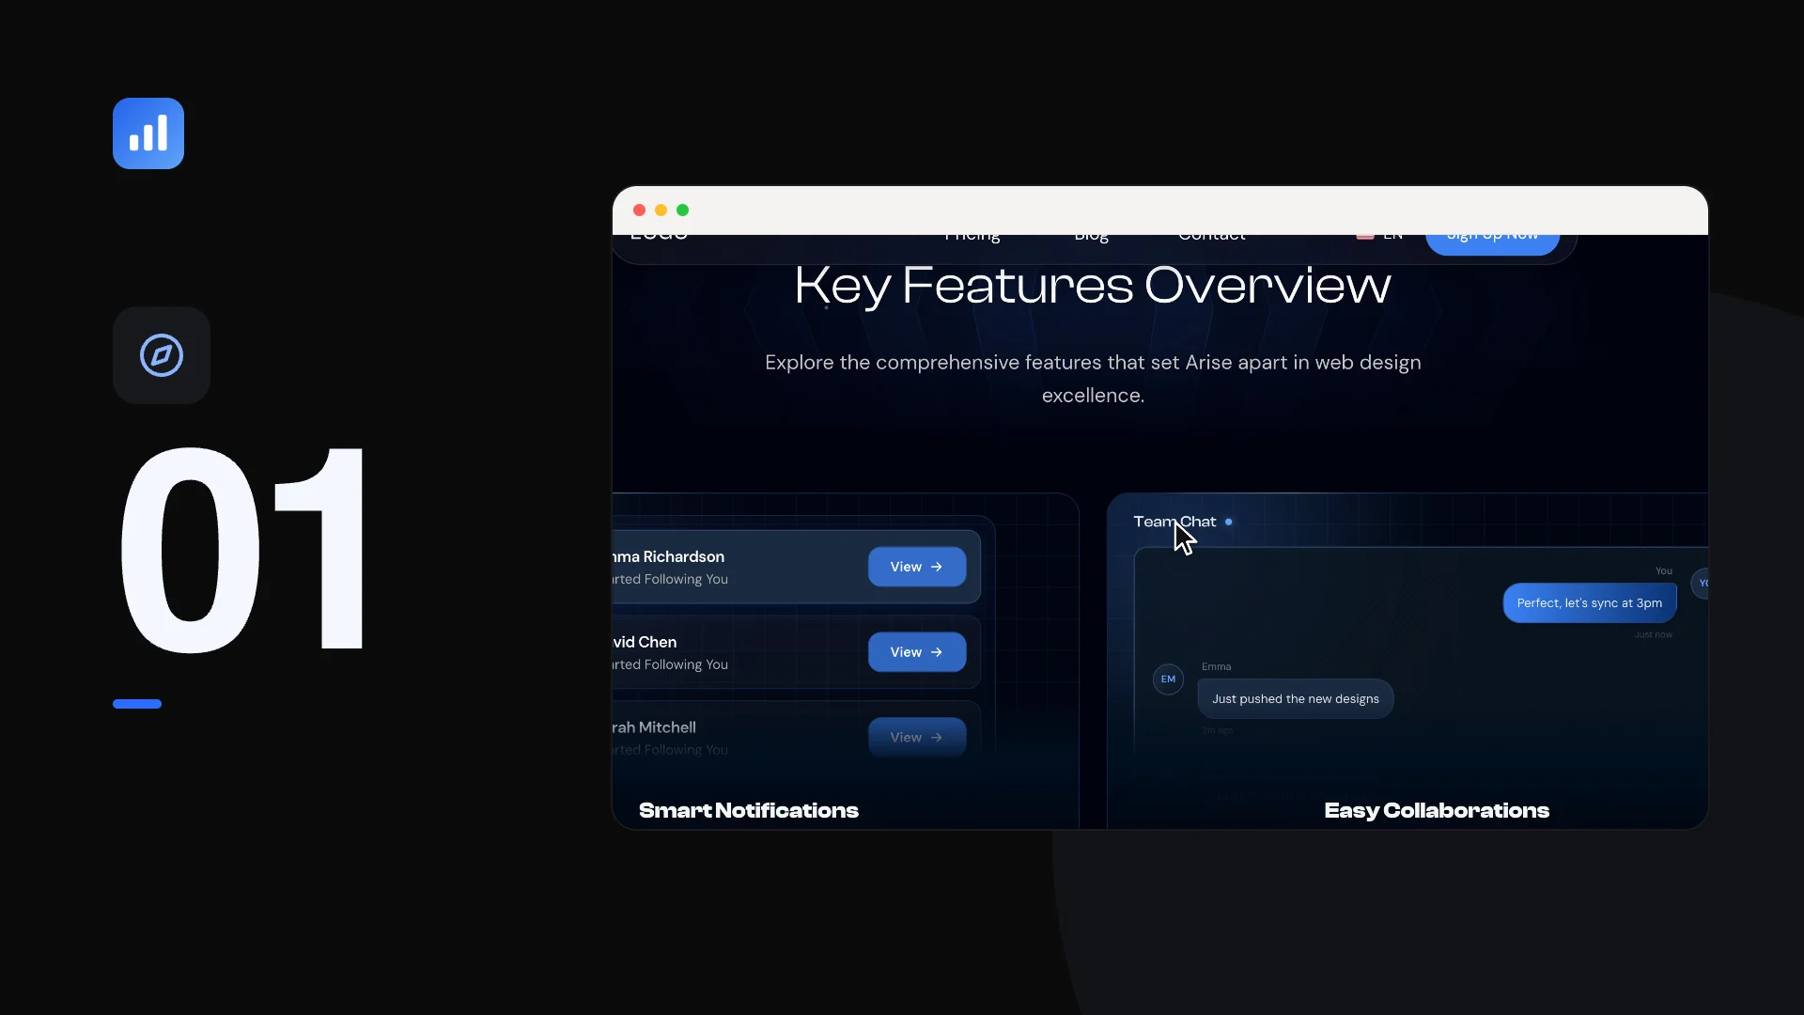The width and height of the screenshot is (1804, 1015).
Task: Click the Team Chat label
Action: [x=1174, y=522]
